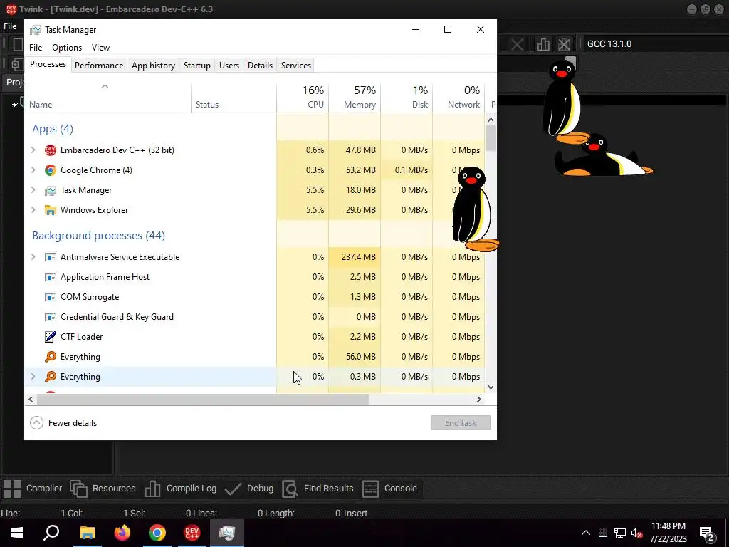Switch to Dev-C++ taskbar button
729x547 pixels.
pos(192,533)
